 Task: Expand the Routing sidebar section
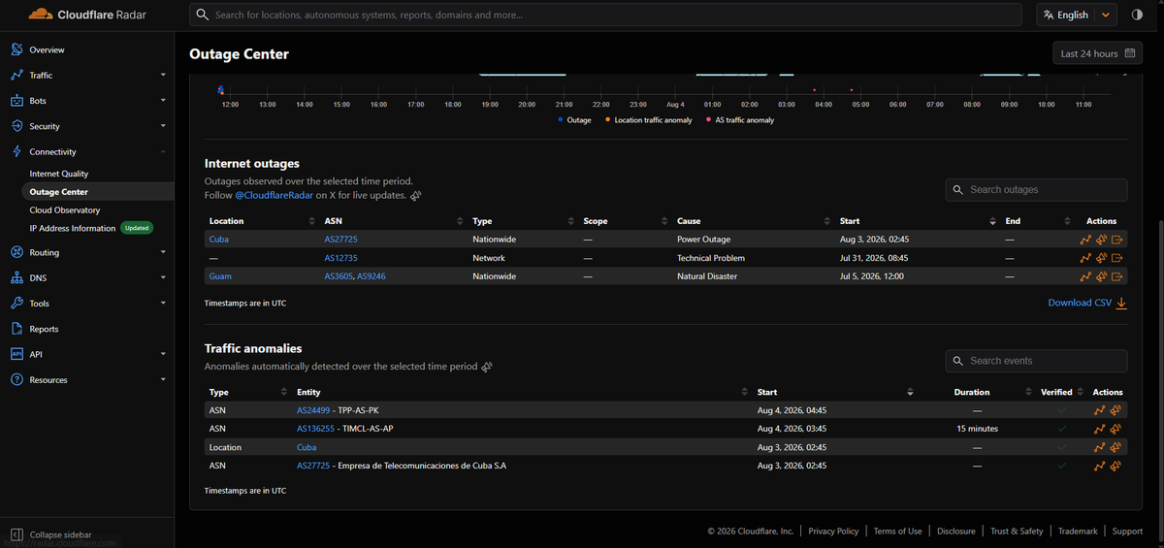coord(163,252)
